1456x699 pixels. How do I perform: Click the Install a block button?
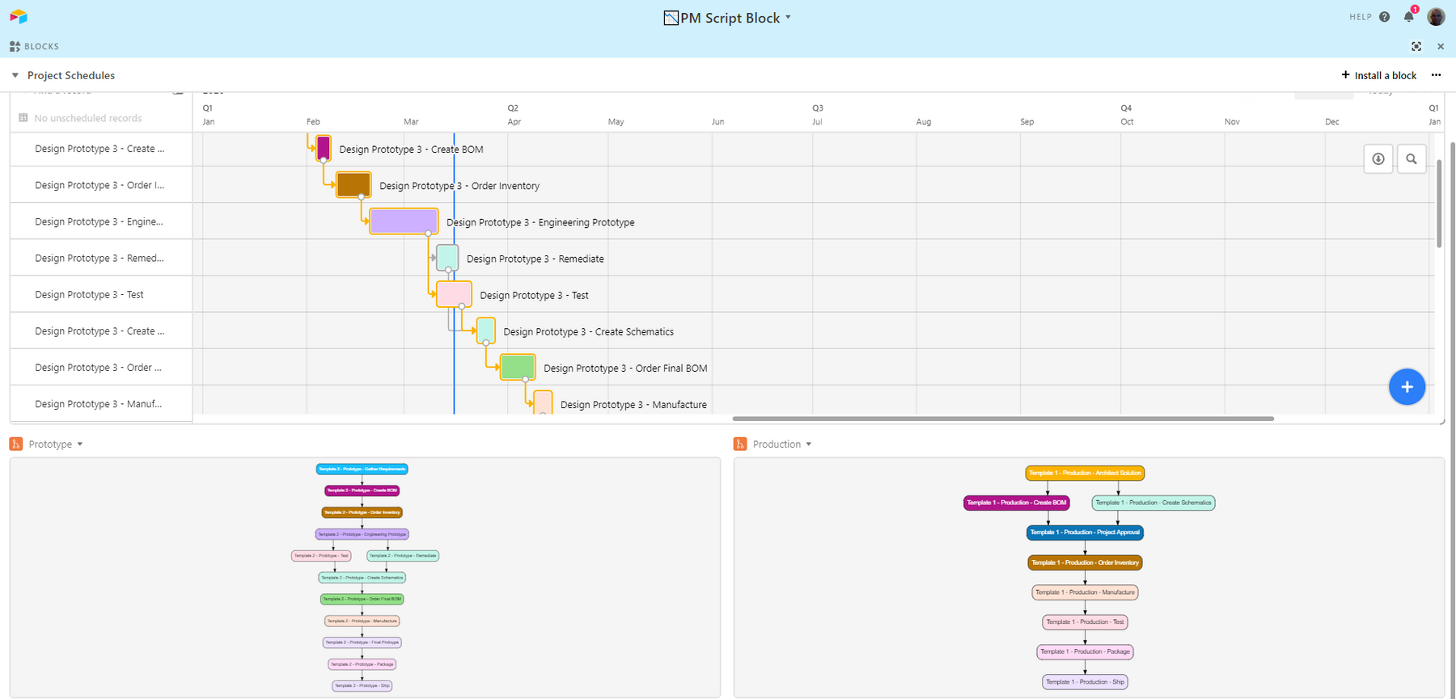pos(1378,75)
